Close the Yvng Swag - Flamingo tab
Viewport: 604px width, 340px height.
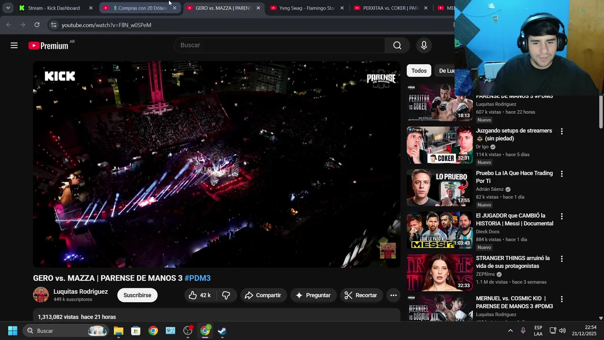point(342,8)
